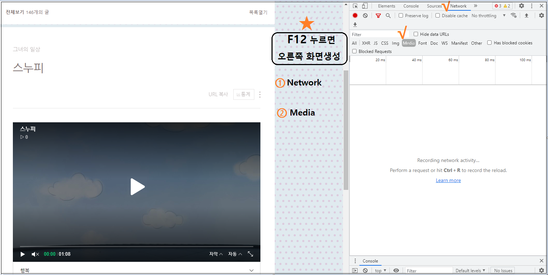Viewport: 548px width, 275px height.
Task: Open the console drawer three-dot menu
Action: (x=355, y=261)
